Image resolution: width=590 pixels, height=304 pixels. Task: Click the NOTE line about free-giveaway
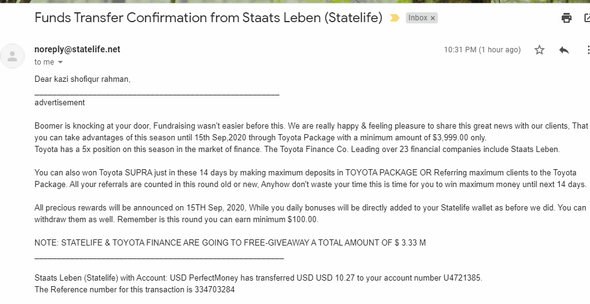pyautogui.click(x=230, y=242)
